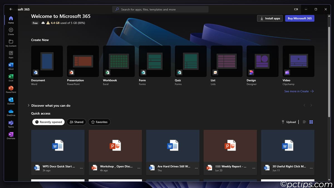The image size is (334, 188).
Task: Open more options for WPS Docs file
Action: [81, 168]
